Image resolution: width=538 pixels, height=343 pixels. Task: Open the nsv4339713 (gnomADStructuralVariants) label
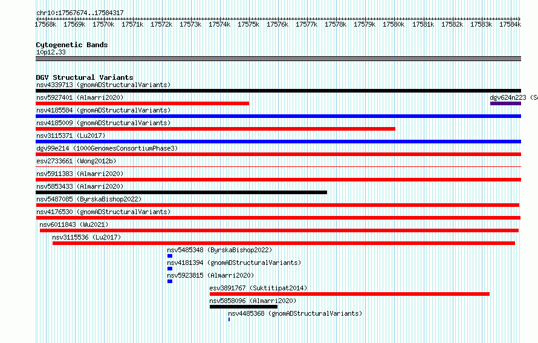(x=103, y=85)
